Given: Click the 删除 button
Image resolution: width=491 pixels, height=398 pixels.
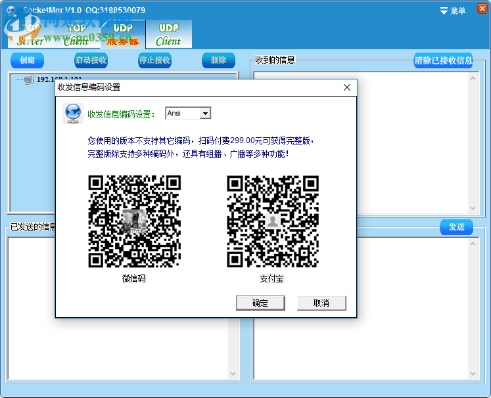Looking at the screenshot, I should tap(219, 60).
